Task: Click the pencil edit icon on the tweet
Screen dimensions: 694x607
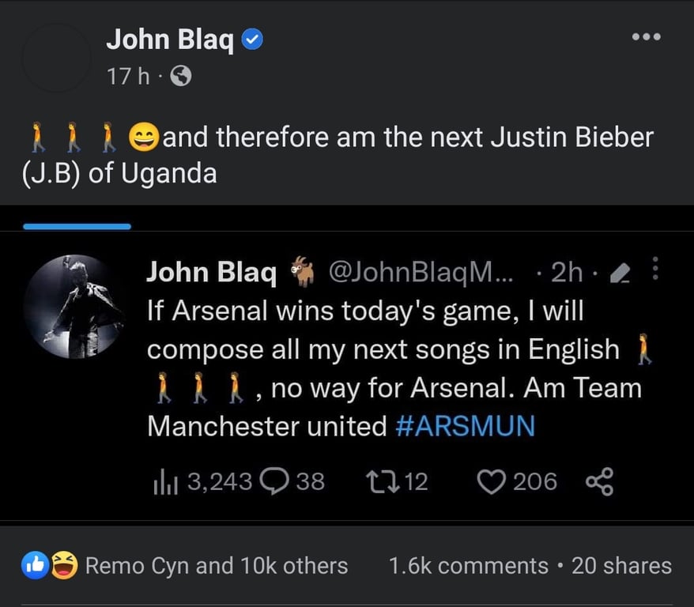Action: coord(620,273)
